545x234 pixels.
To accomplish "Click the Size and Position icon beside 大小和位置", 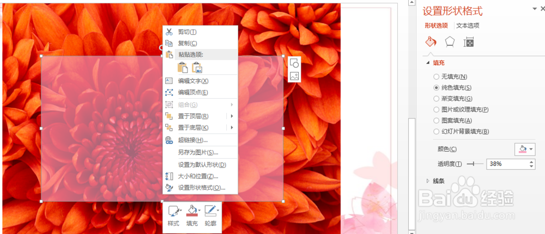I will (x=169, y=176).
